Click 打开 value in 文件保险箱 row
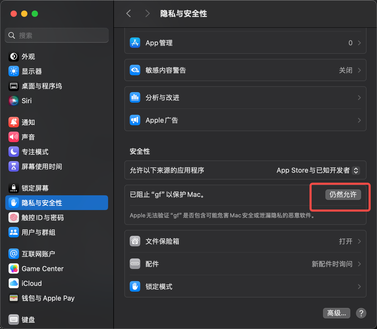This screenshot has width=377, height=329. tap(346, 241)
